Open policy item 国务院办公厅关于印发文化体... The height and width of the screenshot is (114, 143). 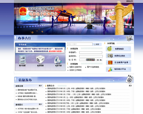(x=28, y=100)
